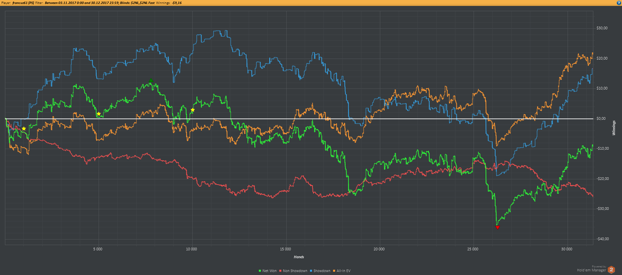The height and width of the screenshot is (275, 622).
Task: Click the $0,00 axis label
Action: 601,118
